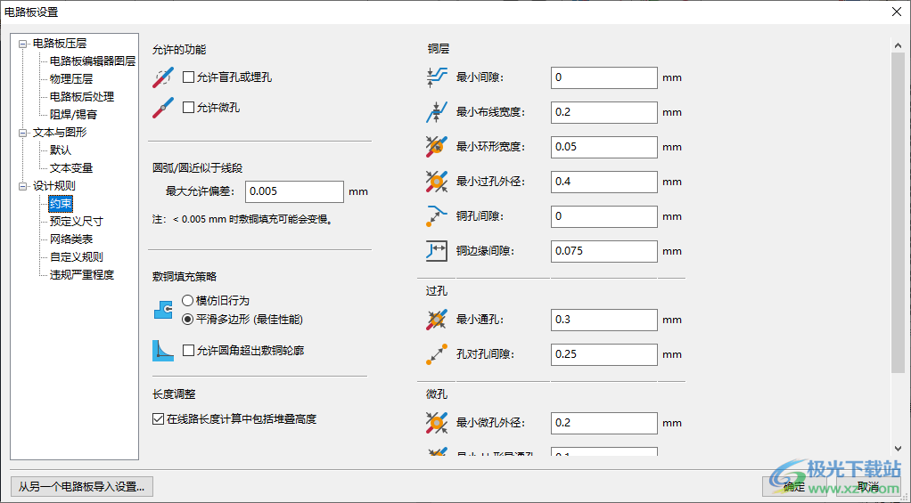Click the 最小通孔 hole icon
The width and height of the screenshot is (911, 503).
pos(436,320)
